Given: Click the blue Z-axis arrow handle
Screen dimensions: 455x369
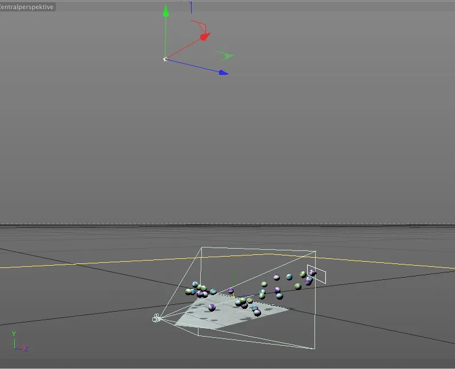Looking at the screenshot, I should click(224, 73).
